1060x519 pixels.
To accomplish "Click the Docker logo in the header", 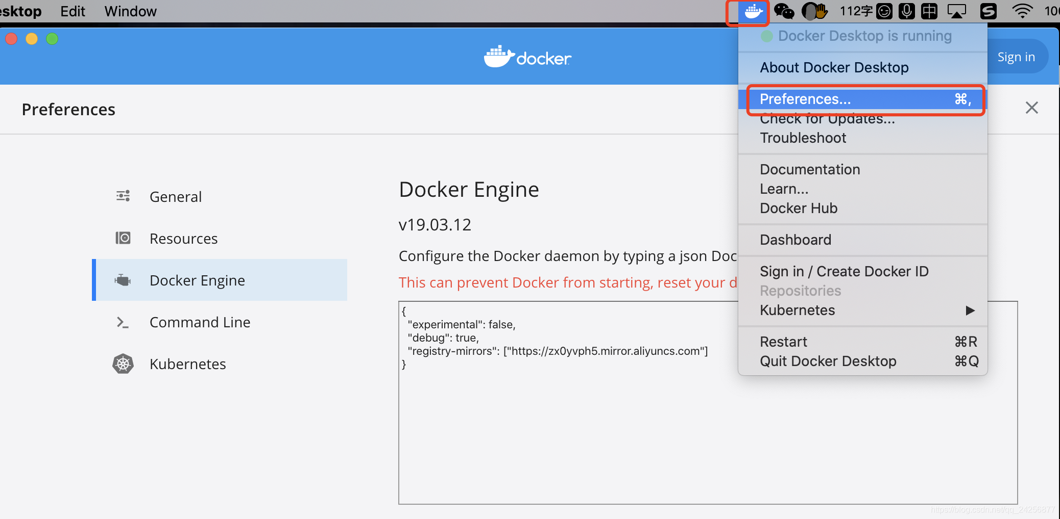I will (x=527, y=57).
